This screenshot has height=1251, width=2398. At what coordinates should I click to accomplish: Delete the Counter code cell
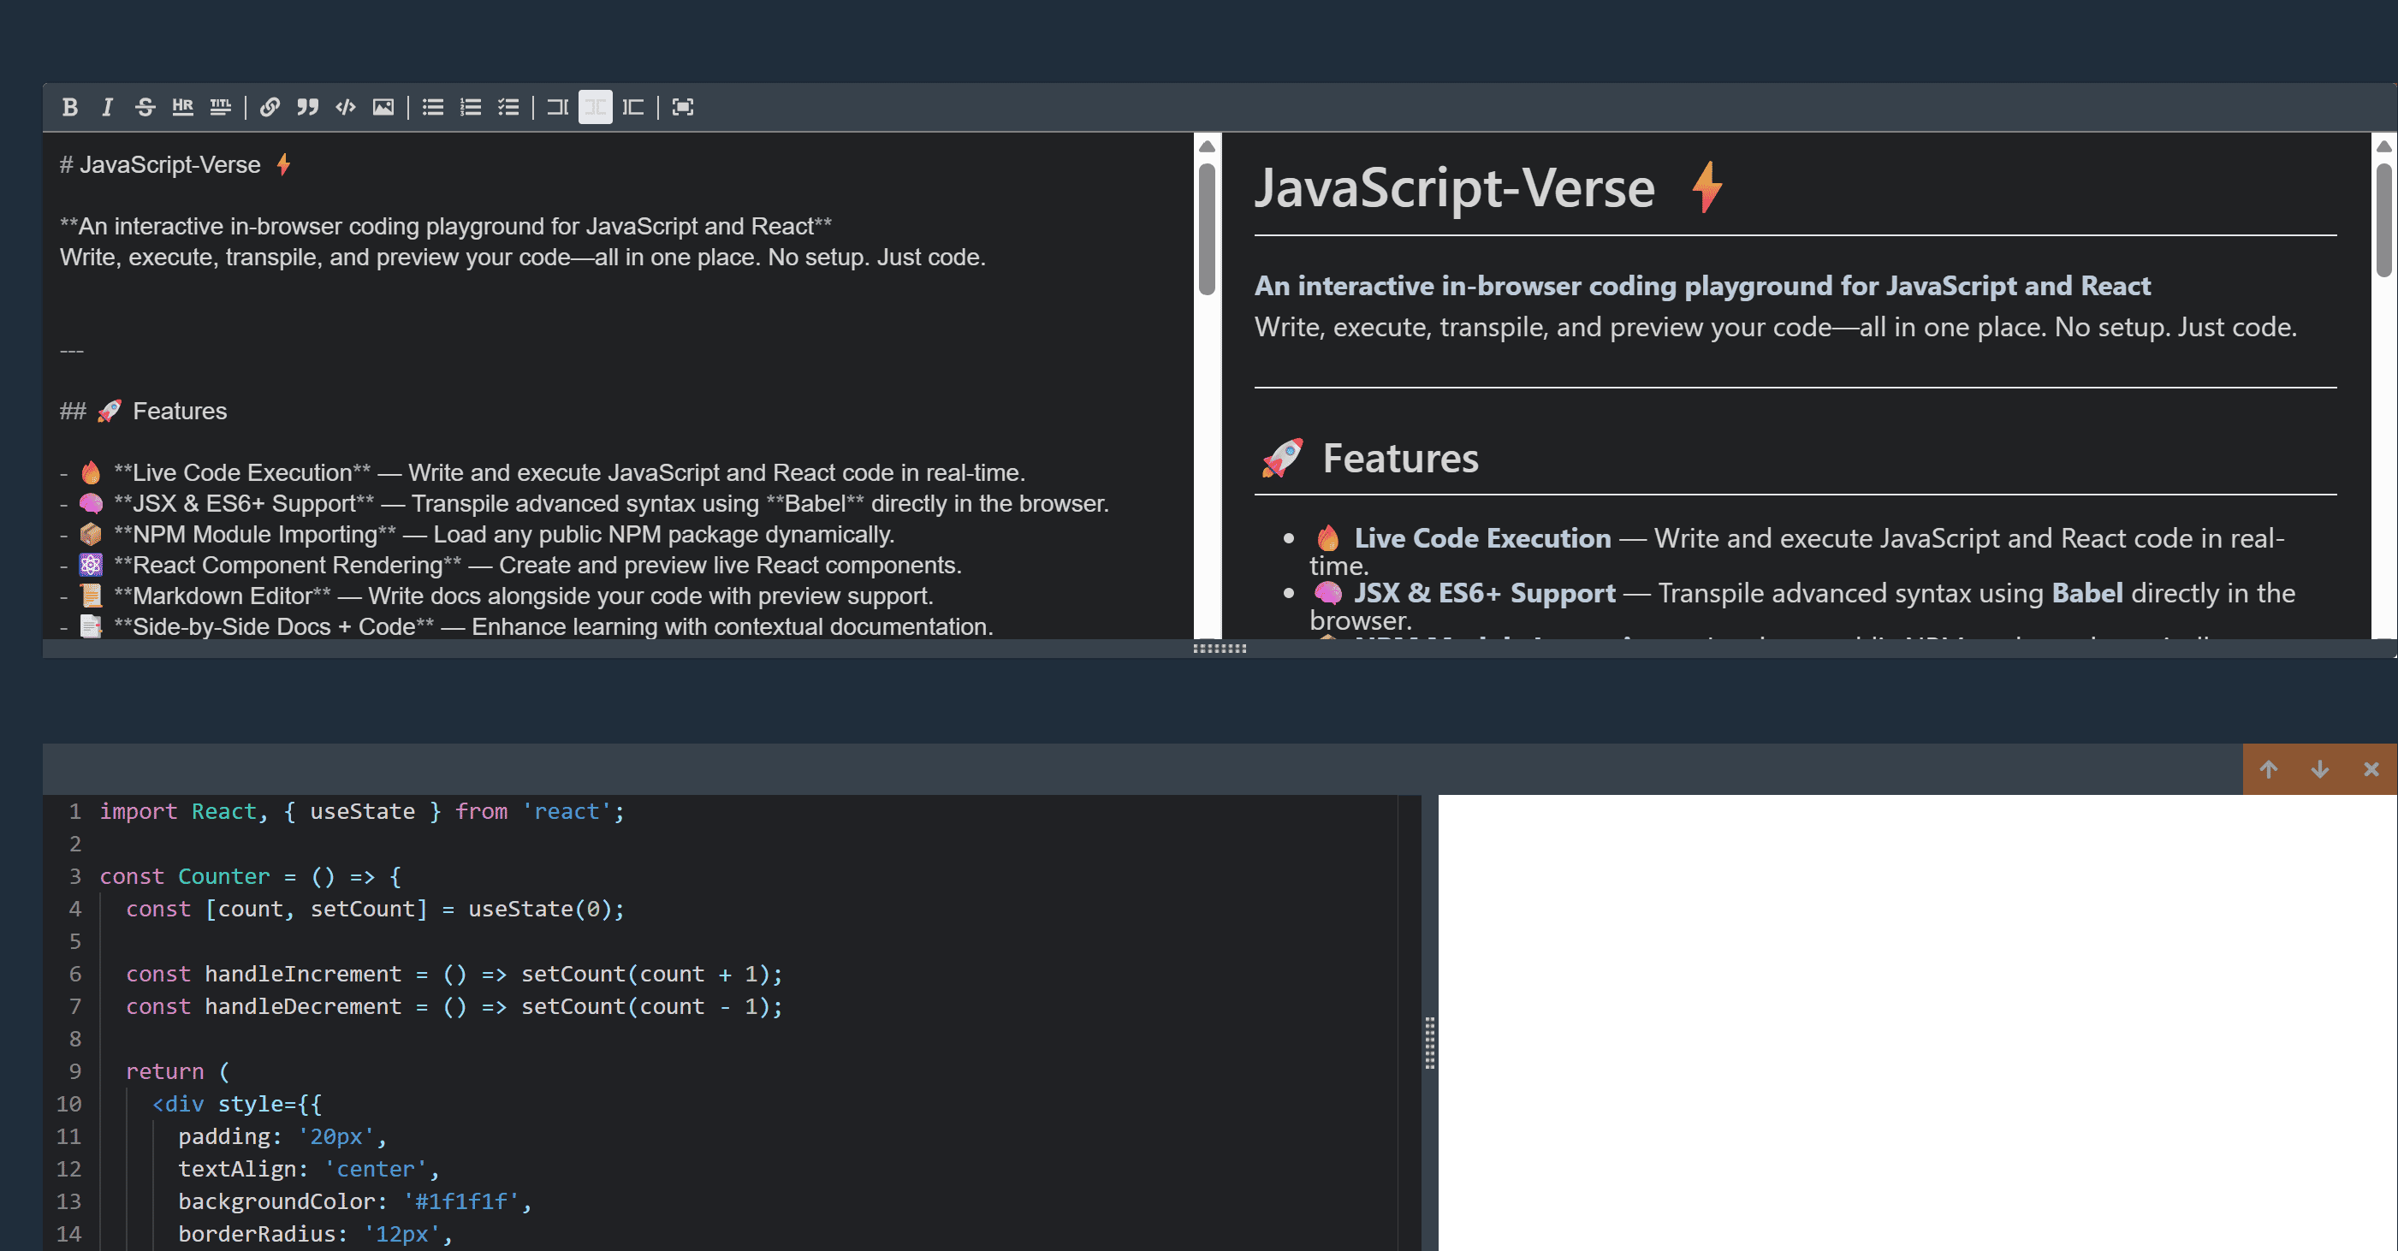coord(2371,769)
